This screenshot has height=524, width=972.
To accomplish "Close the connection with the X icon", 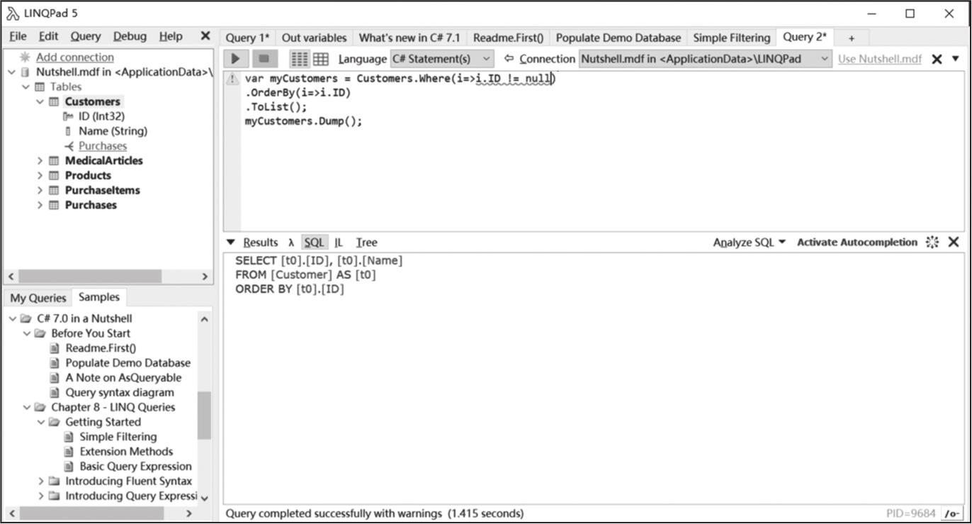I will [937, 60].
